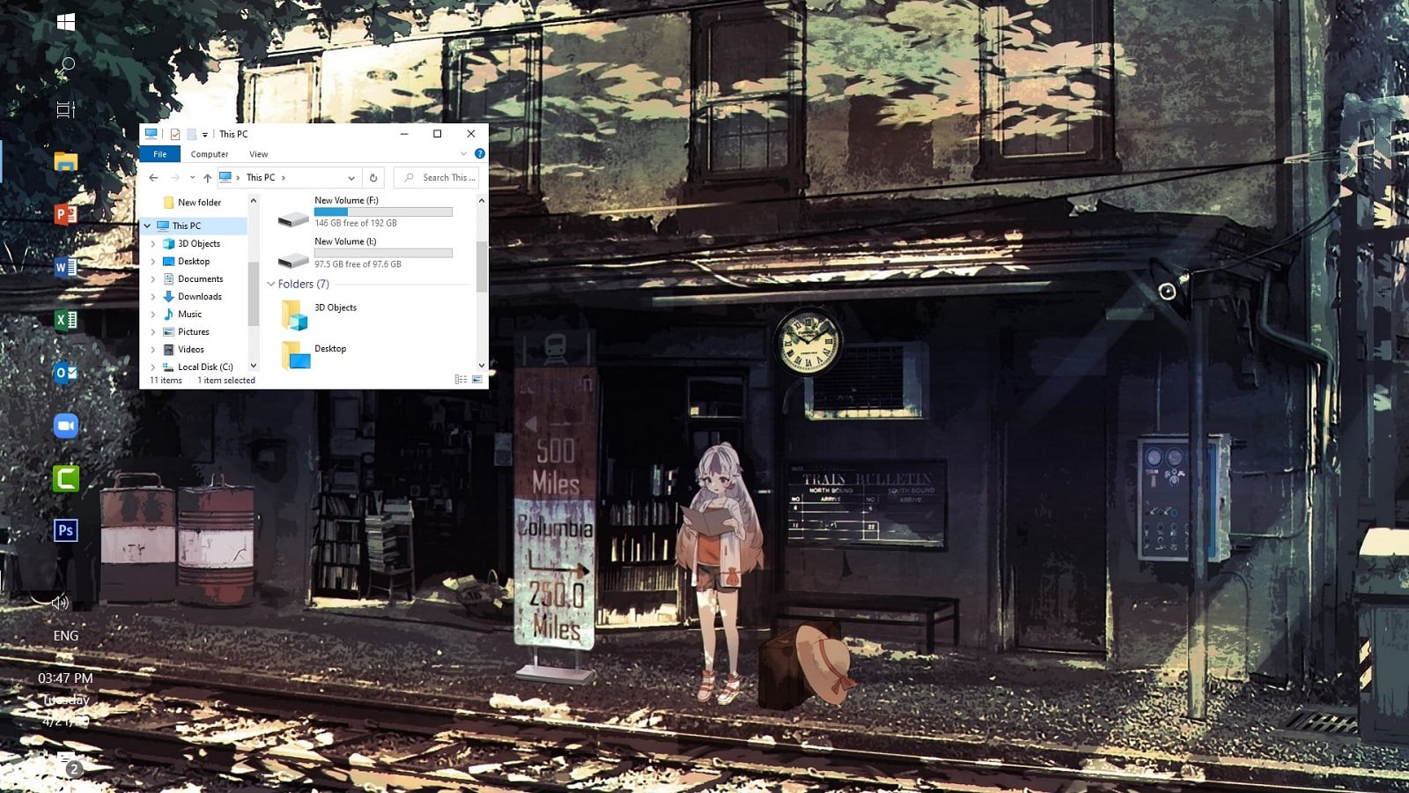Click the content pane scroll-down arrow
Image resolution: width=1409 pixels, height=793 pixels.
point(482,365)
